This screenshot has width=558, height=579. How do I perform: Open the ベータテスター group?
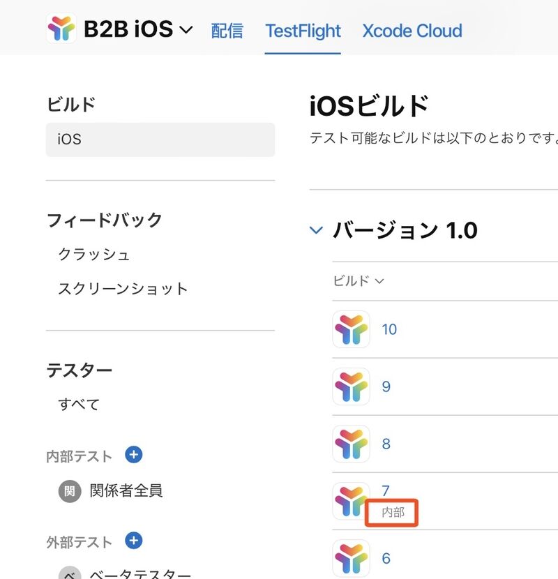click(x=140, y=573)
